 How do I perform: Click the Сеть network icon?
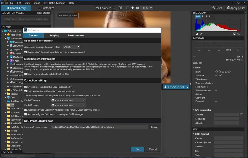pyautogui.click(x=8, y=97)
